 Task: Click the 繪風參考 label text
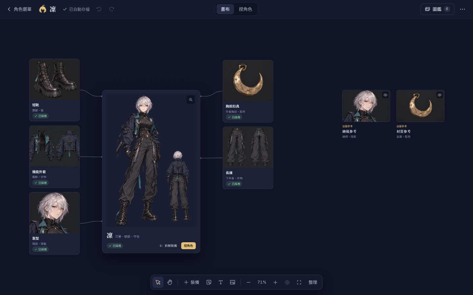[349, 131]
